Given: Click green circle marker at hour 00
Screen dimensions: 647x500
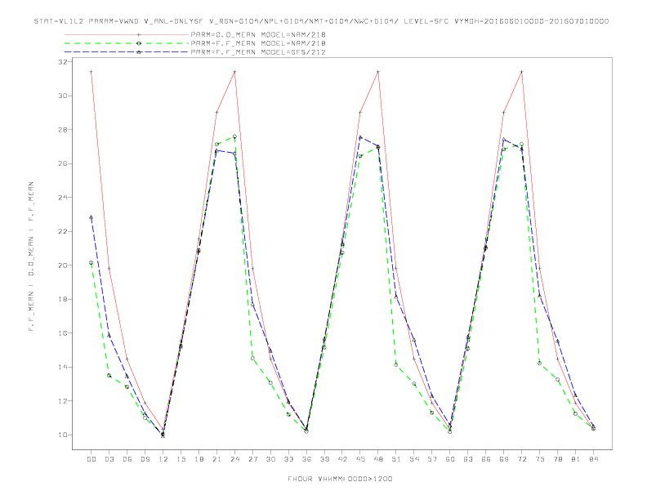Looking at the screenshot, I should click(x=91, y=262).
